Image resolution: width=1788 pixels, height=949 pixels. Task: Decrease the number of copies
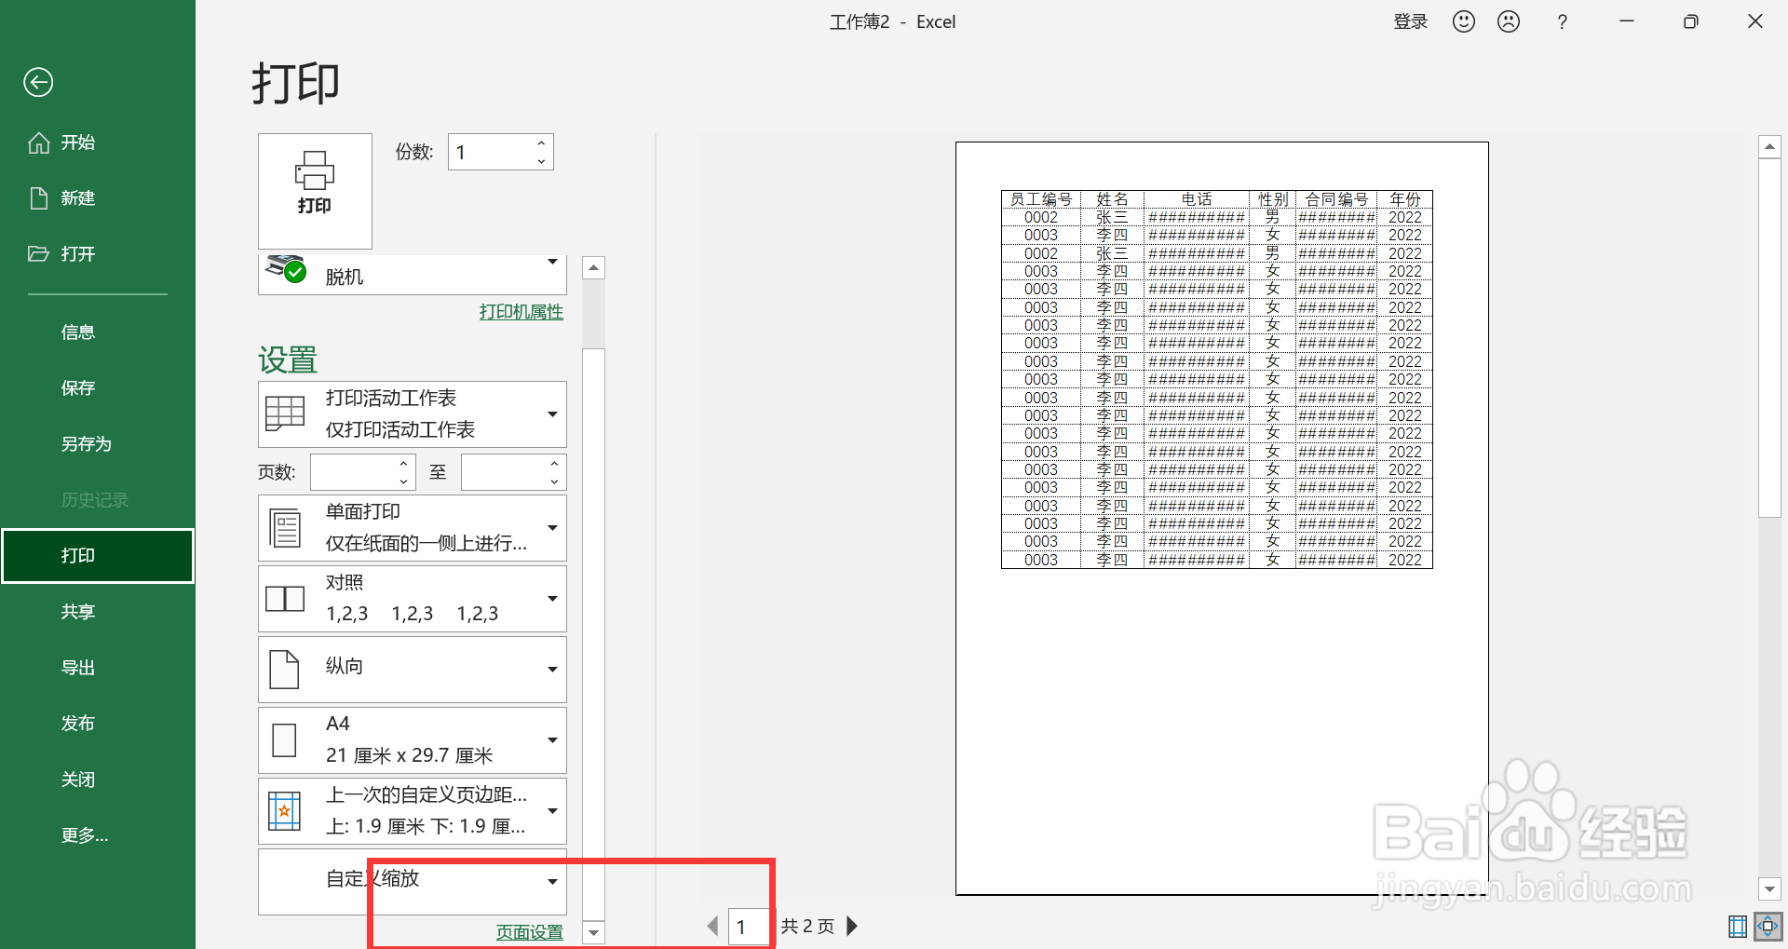click(541, 161)
